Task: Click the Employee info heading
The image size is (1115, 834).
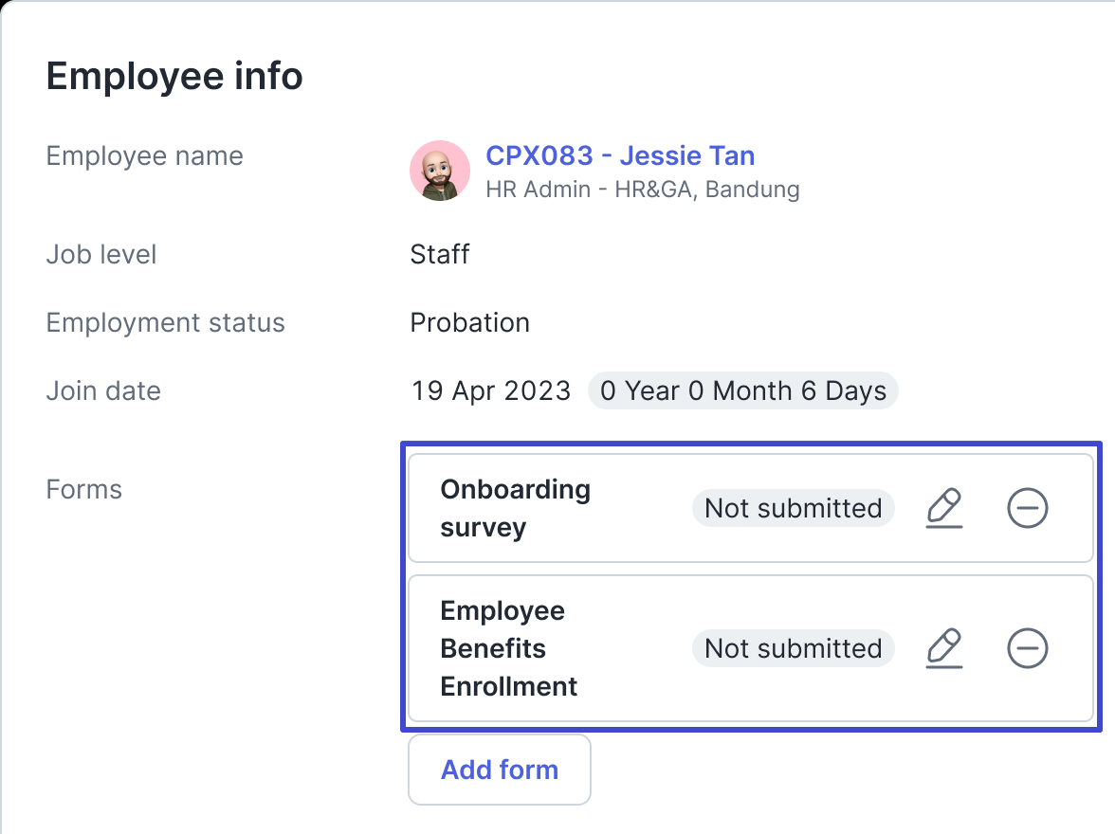Action: click(174, 76)
